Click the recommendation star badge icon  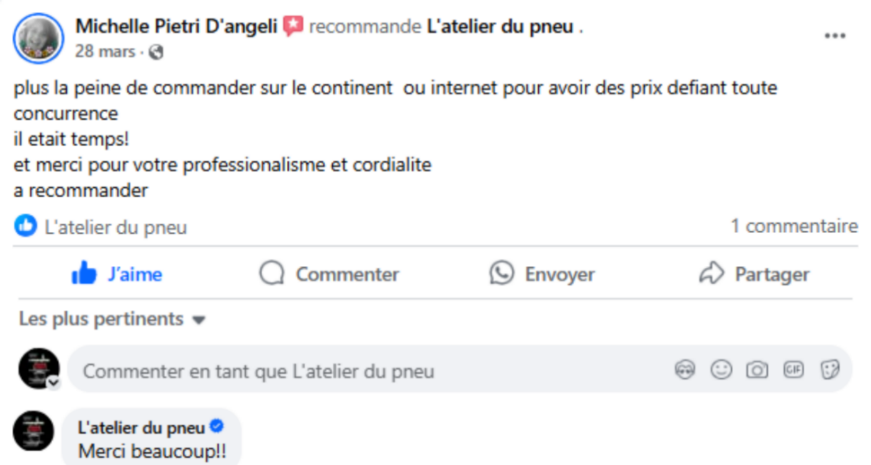pos(293,27)
